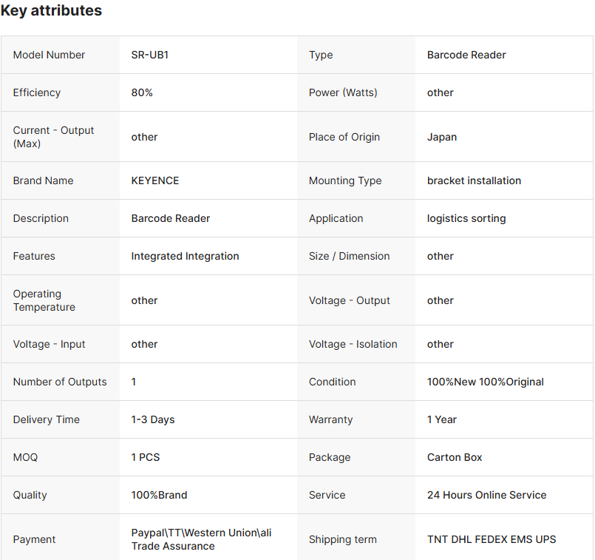Click the 80% efficiency value
Viewport: 595px width, 560px height.
(142, 92)
